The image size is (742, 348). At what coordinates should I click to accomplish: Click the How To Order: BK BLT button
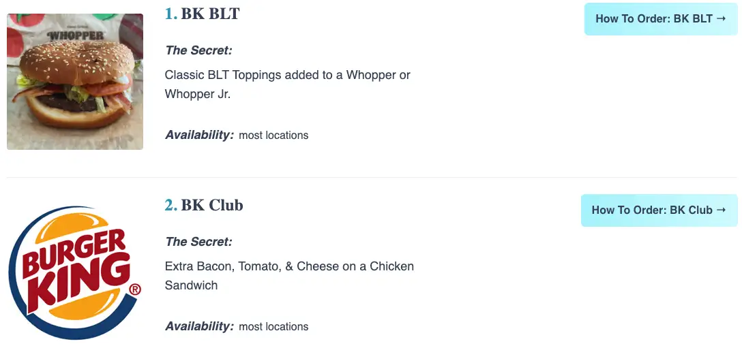pyautogui.click(x=660, y=19)
